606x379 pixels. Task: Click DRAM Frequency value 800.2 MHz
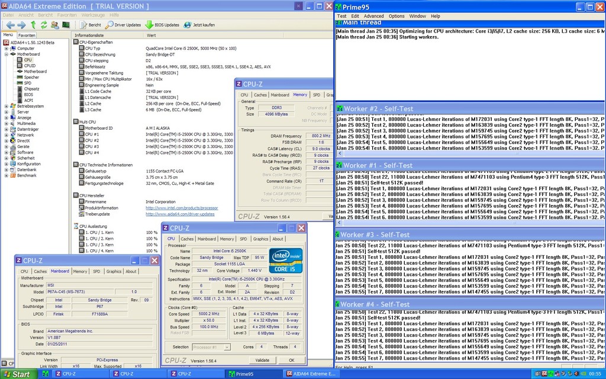tap(321, 136)
